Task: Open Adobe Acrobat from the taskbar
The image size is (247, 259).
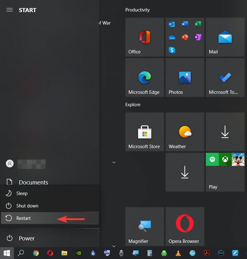Action: [x=206, y=253]
